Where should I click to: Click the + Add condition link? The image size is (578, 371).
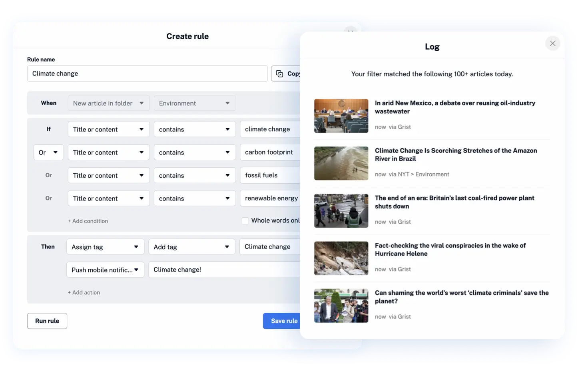click(x=88, y=221)
